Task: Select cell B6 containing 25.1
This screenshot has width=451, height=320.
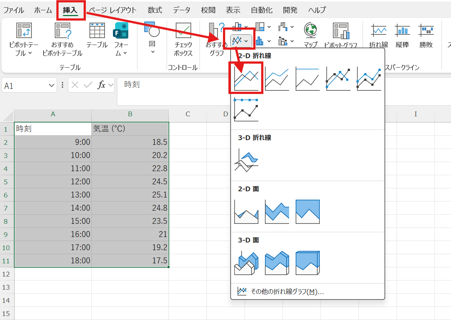Action: (x=130, y=195)
